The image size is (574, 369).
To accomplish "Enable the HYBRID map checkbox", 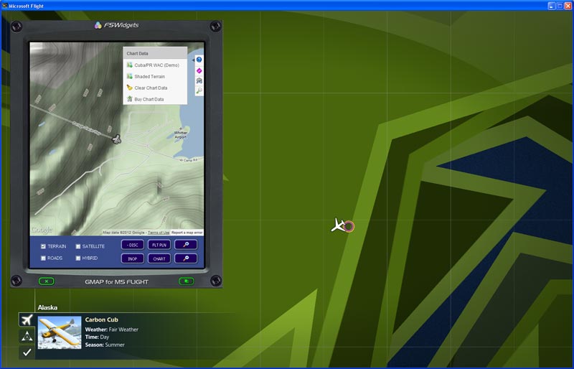I will [78, 258].
